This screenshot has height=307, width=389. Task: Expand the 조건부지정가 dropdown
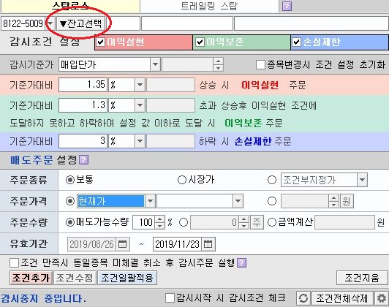click(362, 180)
